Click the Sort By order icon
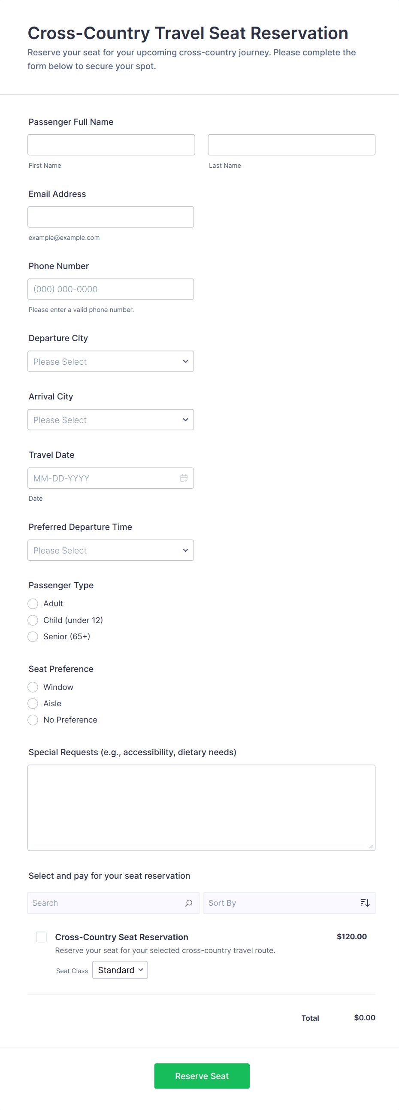The image size is (399, 1110). pyautogui.click(x=365, y=903)
